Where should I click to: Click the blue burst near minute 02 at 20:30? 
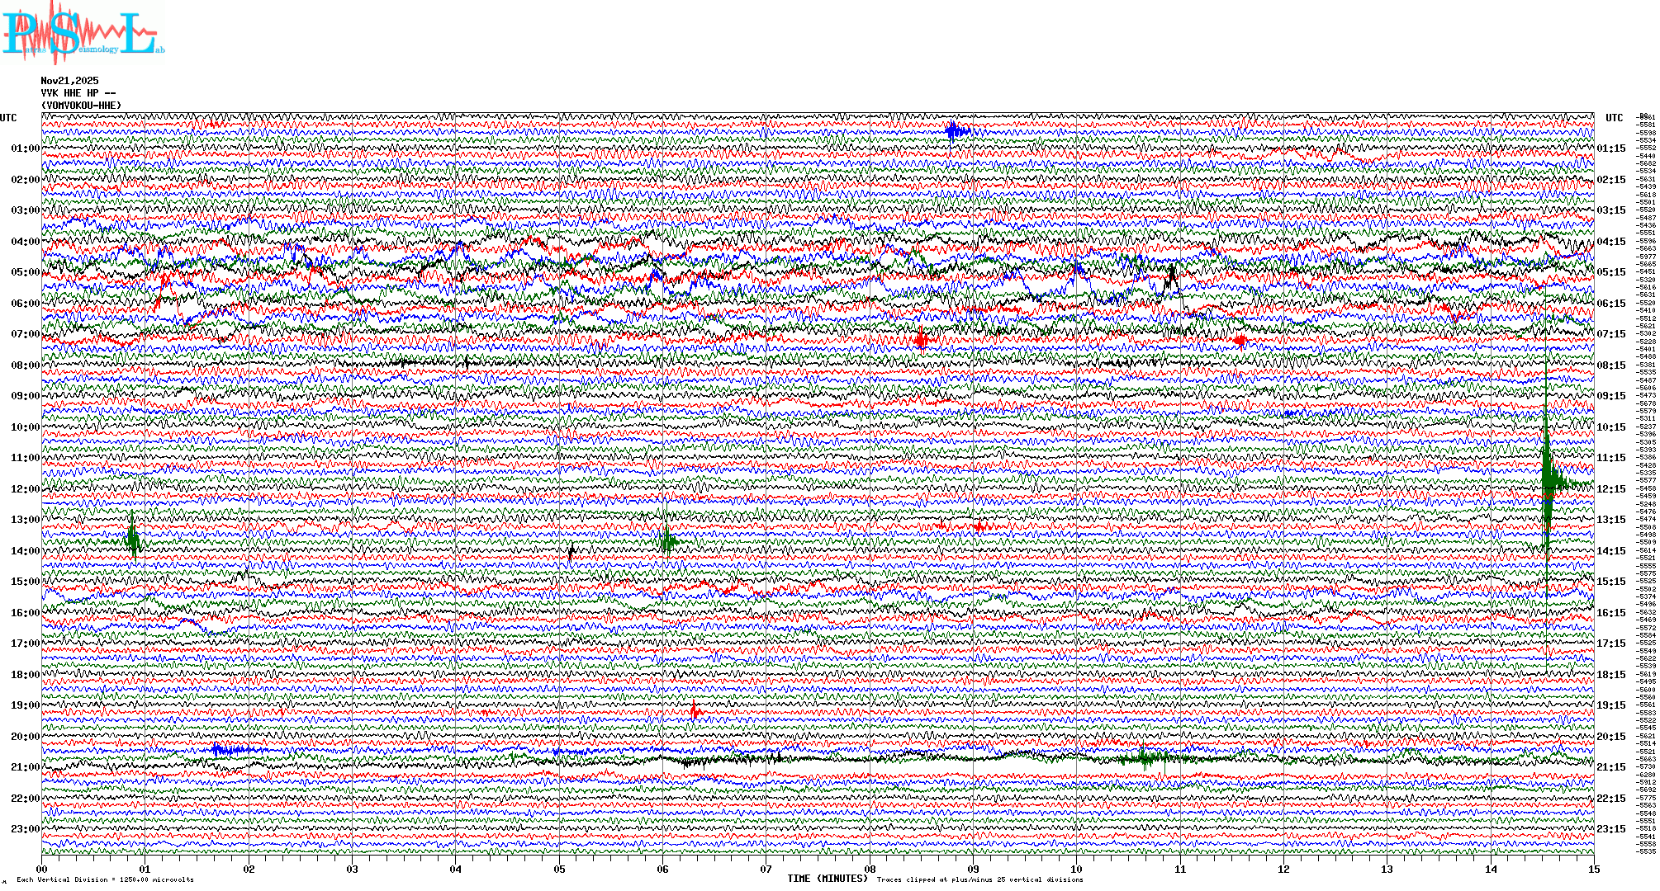[225, 750]
